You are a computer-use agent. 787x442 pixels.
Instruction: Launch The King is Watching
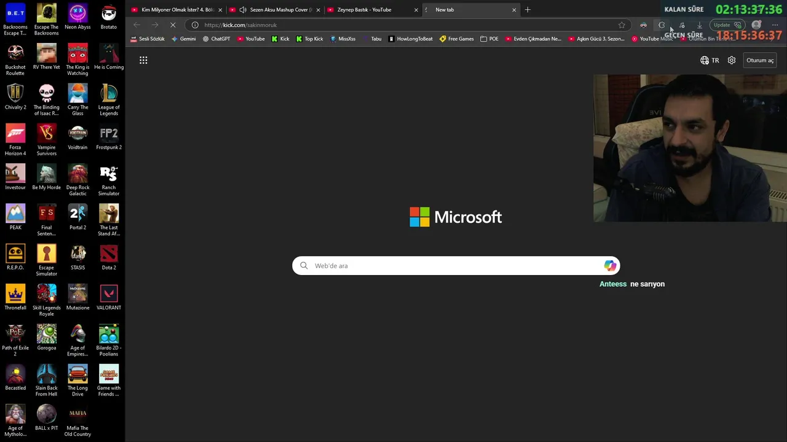pyautogui.click(x=77, y=60)
